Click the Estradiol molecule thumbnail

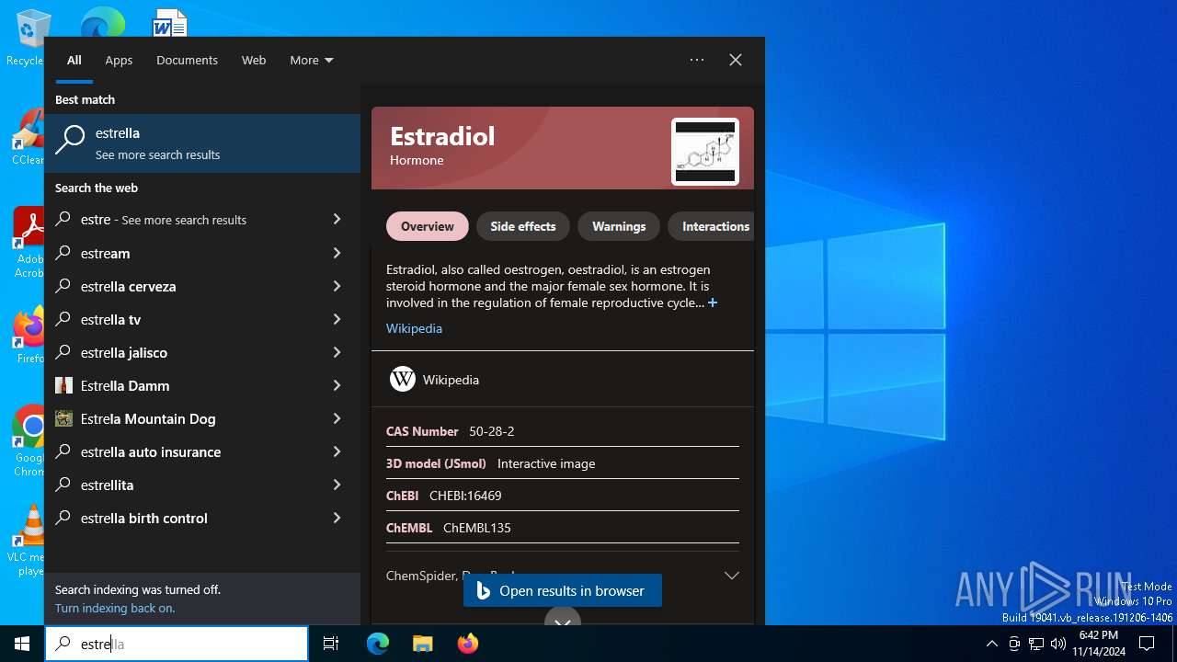pyautogui.click(x=705, y=152)
